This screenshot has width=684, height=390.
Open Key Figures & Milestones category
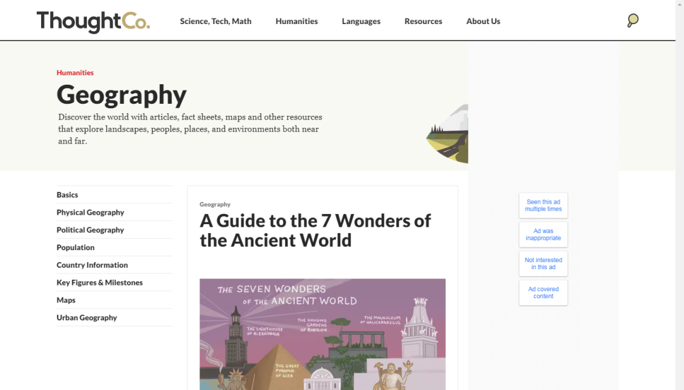tap(114, 282)
